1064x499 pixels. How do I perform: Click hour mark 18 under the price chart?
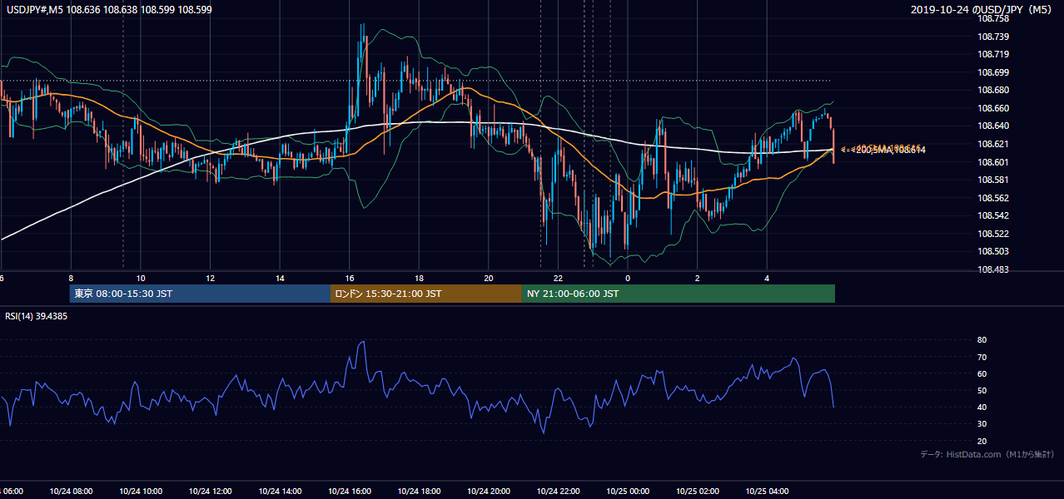pyautogui.click(x=419, y=278)
